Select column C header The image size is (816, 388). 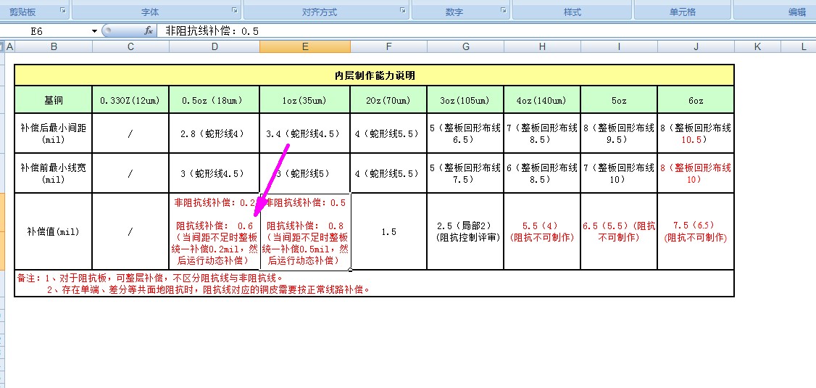[130, 47]
